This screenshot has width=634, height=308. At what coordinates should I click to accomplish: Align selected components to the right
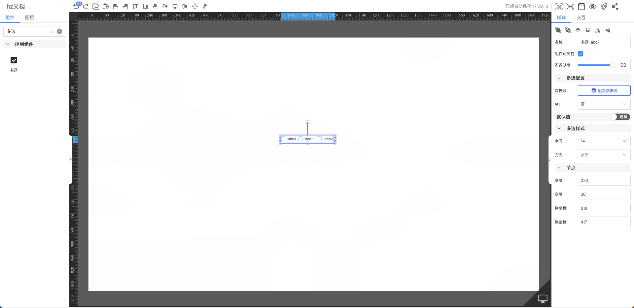click(x=125, y=6)
